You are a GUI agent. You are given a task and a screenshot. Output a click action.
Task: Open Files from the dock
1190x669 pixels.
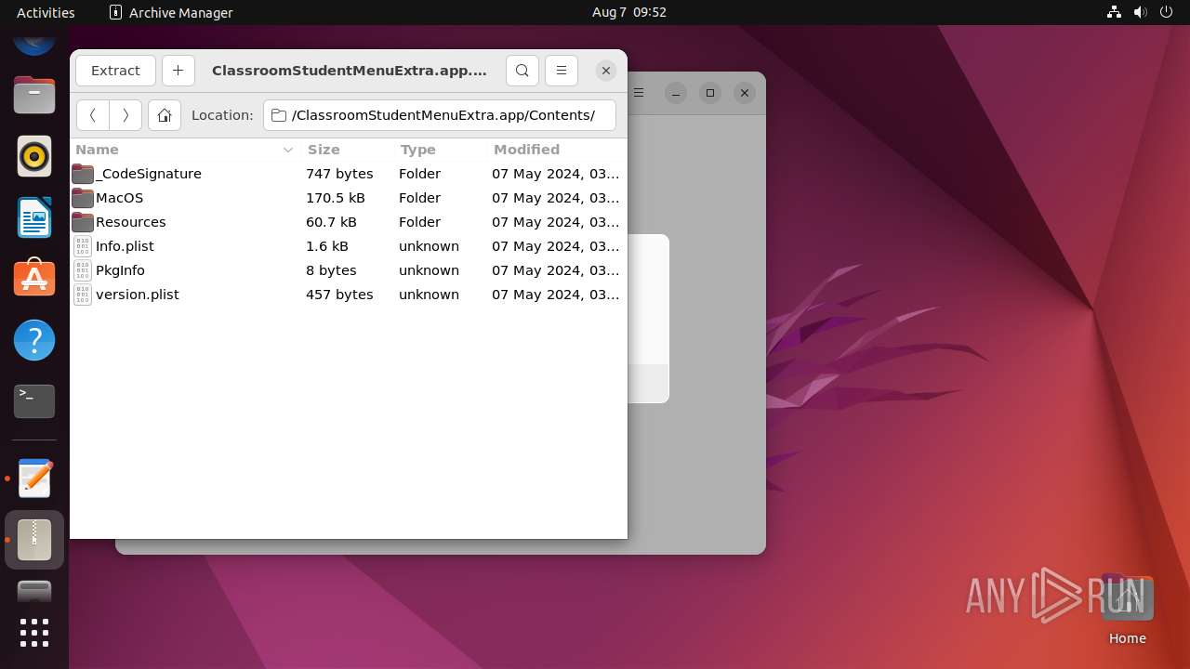click(x=34, y=96)
